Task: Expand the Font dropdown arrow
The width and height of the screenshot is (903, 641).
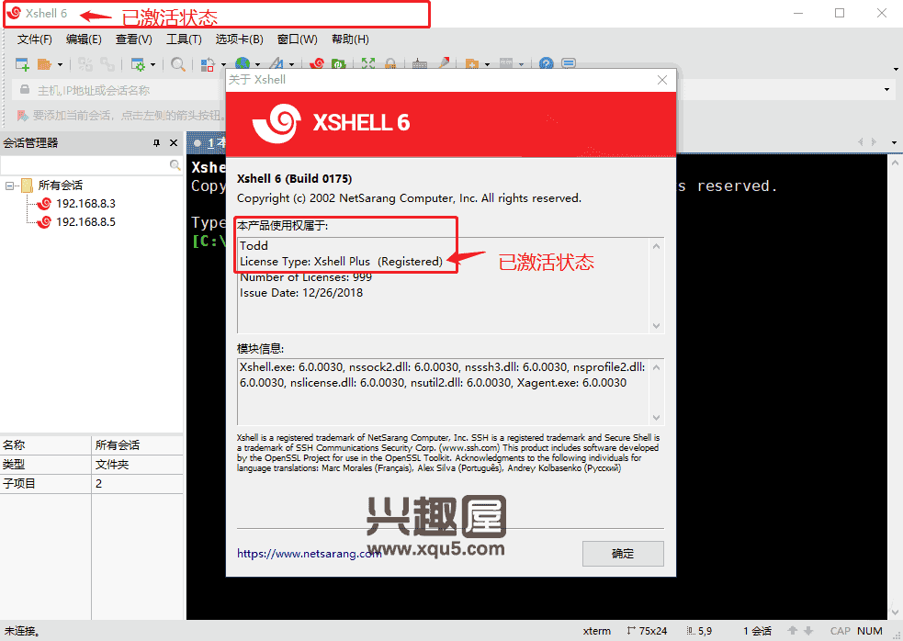Action: [x=291, y=64]
